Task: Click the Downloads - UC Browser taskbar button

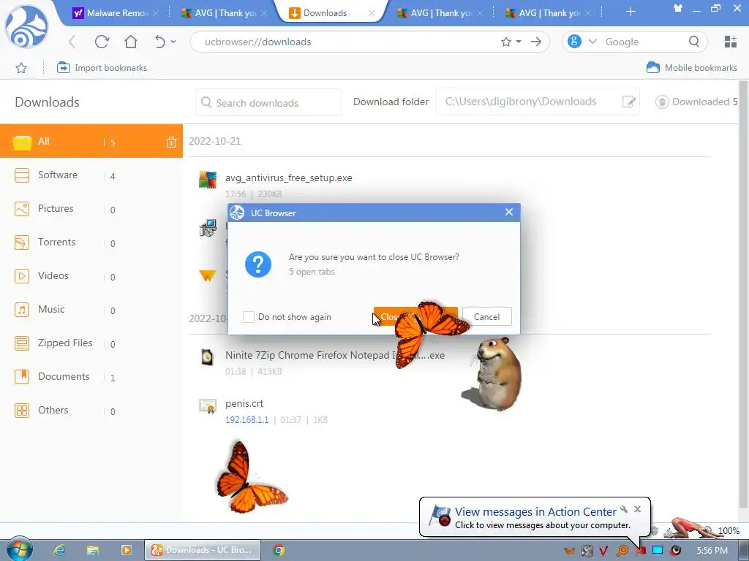Action: (203, 550)
